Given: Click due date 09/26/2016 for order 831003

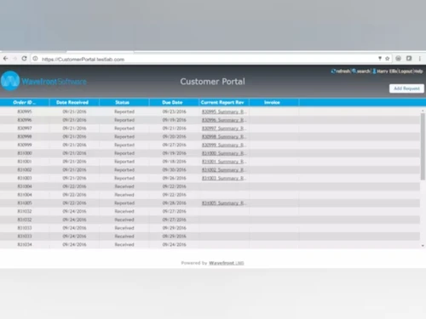Looking at the screenshot, I should [175, 178].
